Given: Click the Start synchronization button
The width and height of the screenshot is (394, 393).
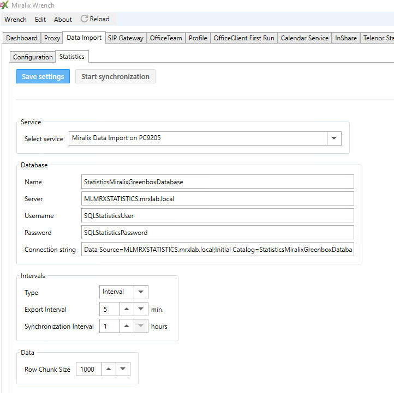Looking at the screenshot, I should (115, 76).
